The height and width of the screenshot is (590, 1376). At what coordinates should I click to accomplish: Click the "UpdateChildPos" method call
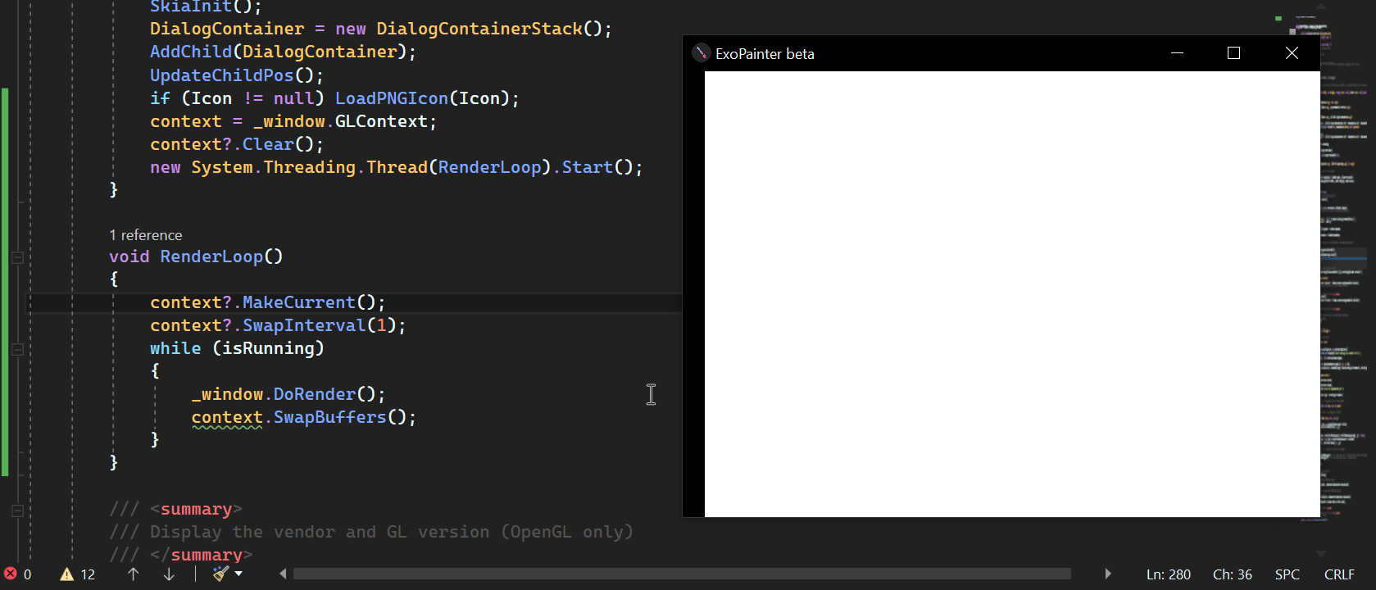click(x=221, y=75)
